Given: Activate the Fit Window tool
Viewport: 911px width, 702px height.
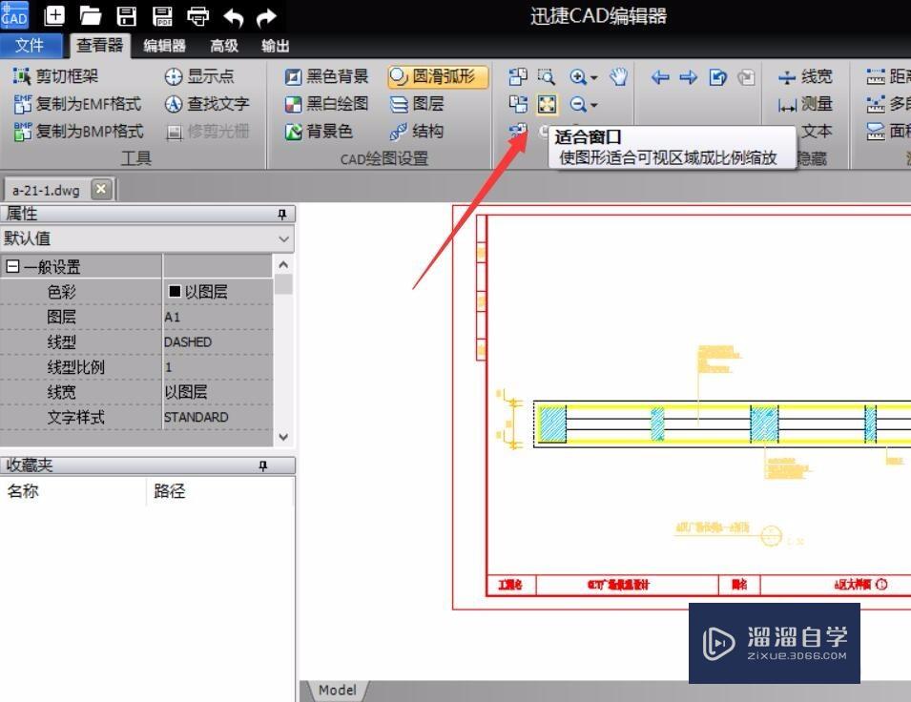Looking at the screenshot, I should [x=547, y=104].
